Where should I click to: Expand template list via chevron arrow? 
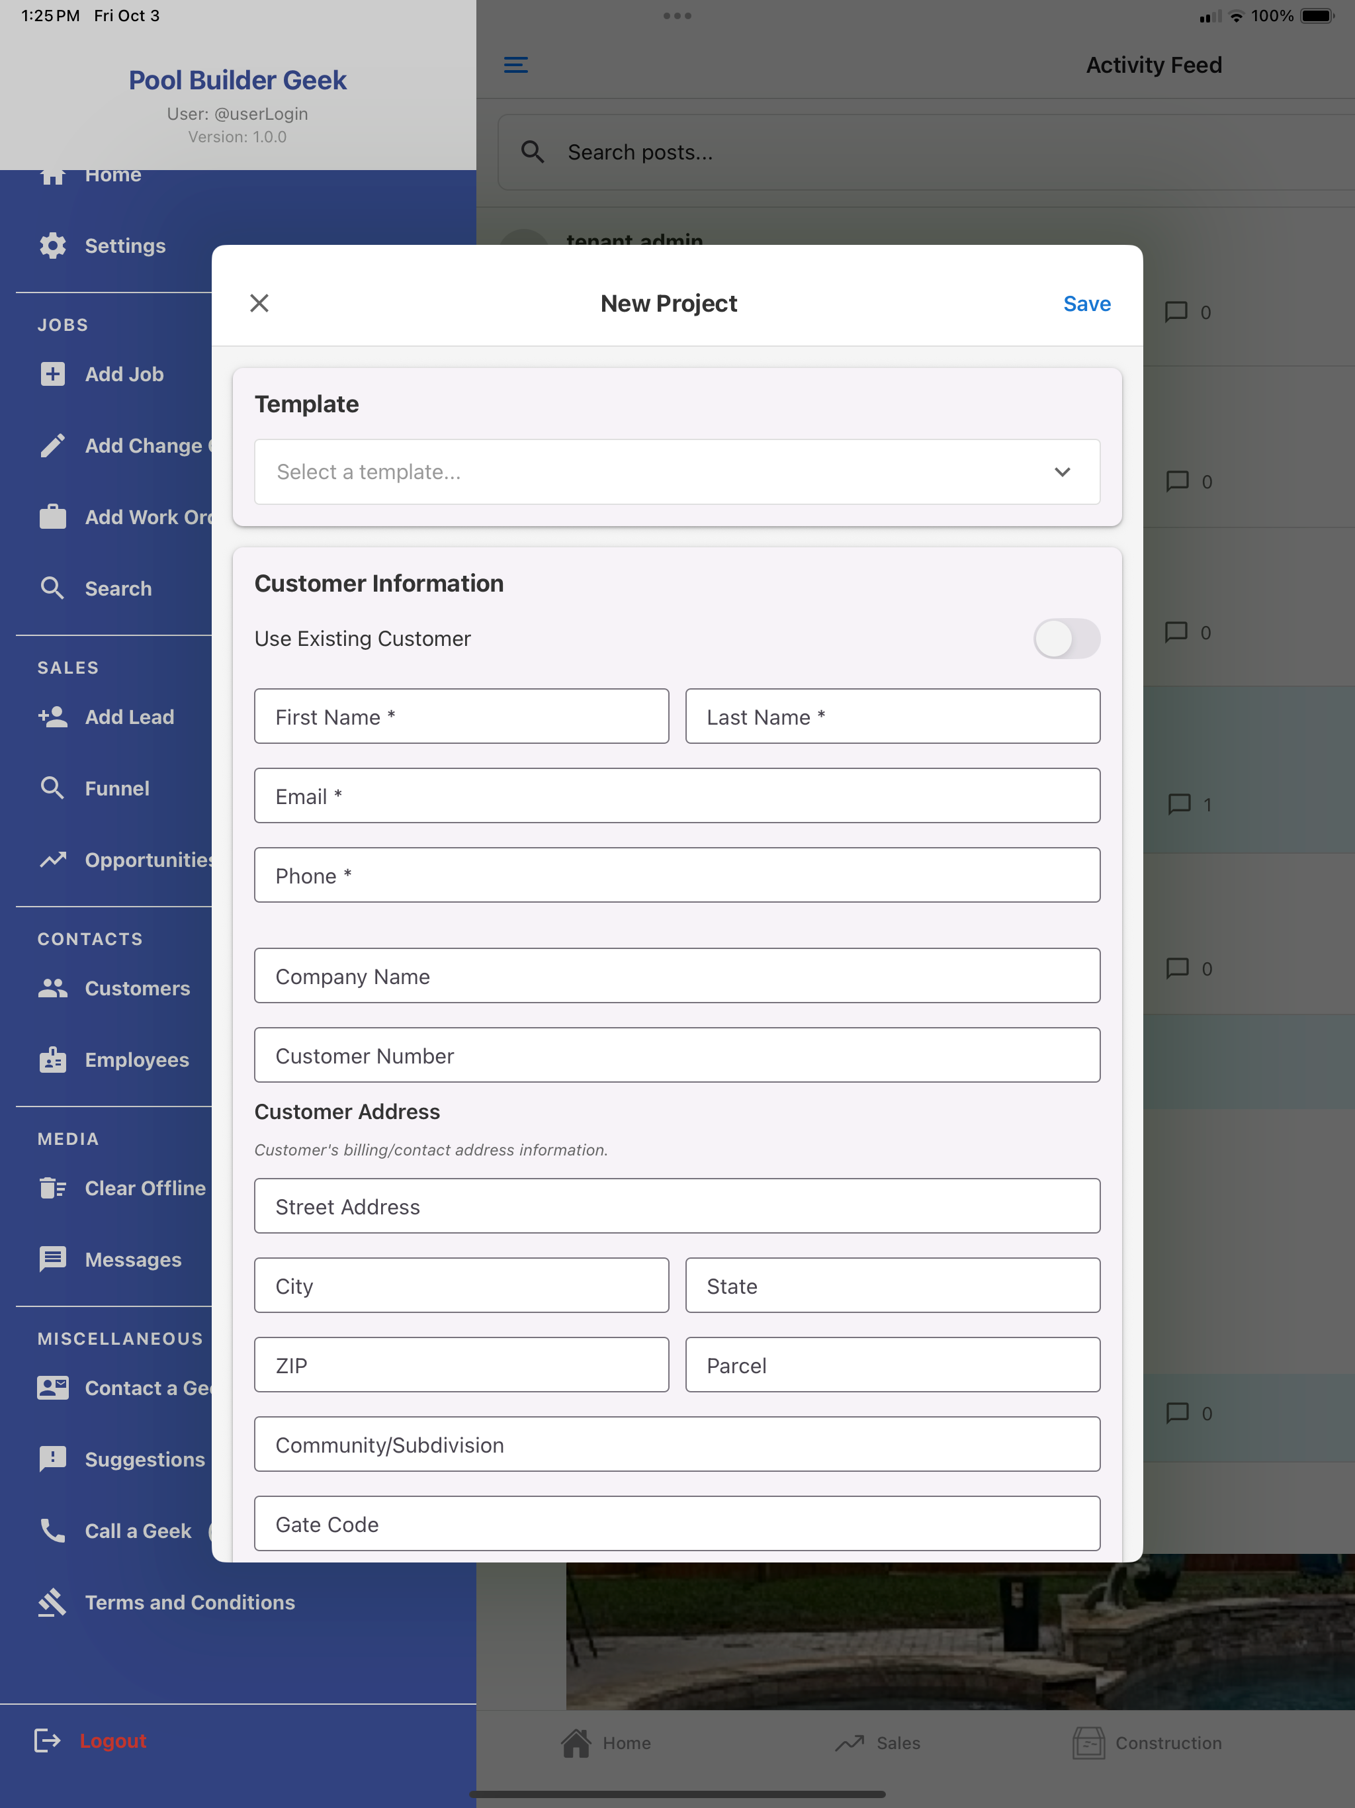[1062, 472]
